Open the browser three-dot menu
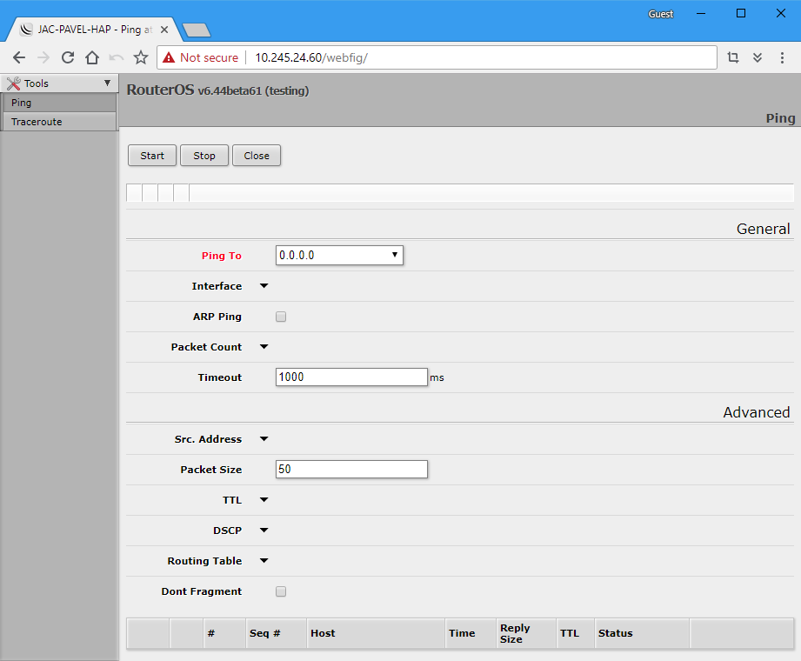This screenshot has height=661, width=801. click(x=782, y=57)
